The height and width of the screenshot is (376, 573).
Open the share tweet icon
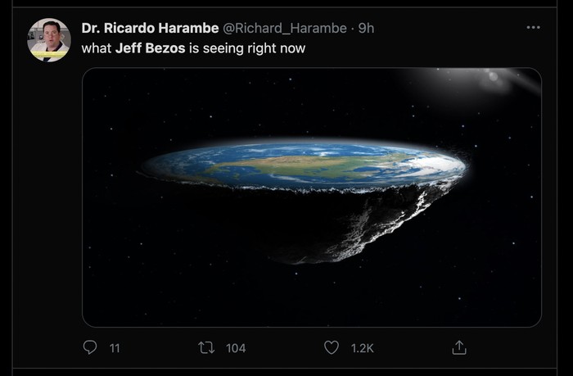click(x=458, y=348)
